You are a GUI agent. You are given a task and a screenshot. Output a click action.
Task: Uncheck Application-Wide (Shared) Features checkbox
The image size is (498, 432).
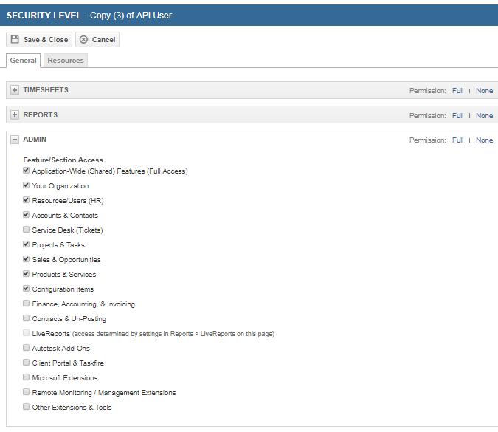(x=27, y=171)
